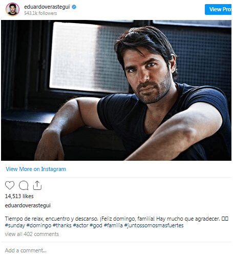Share the post using the share icon
Screen dimensions: 233x257
[37, 185]
